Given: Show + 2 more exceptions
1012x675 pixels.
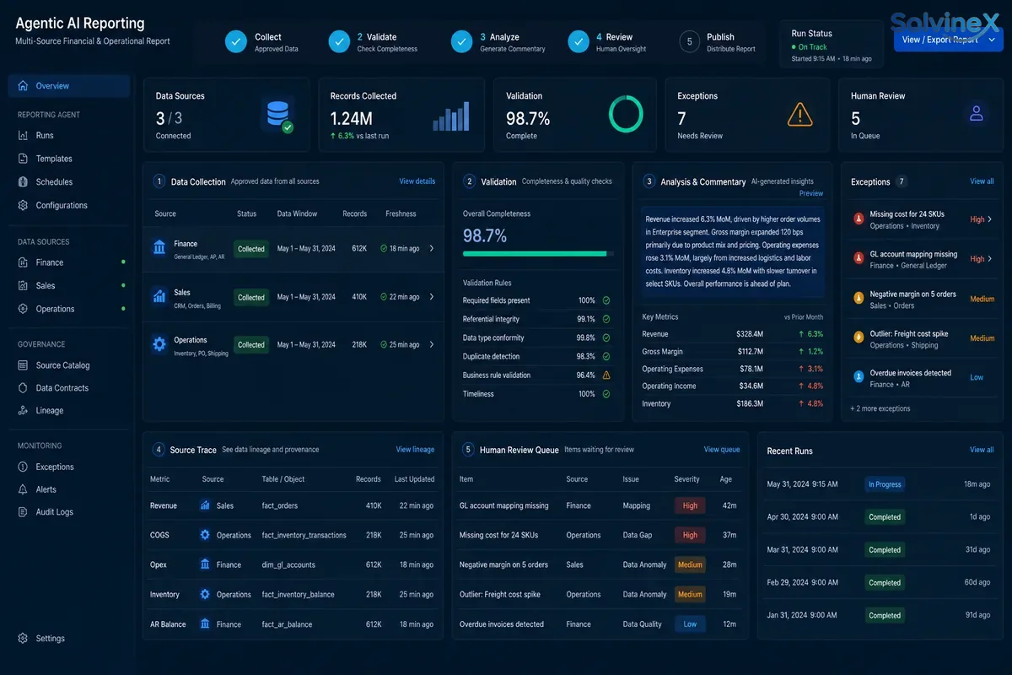Looking at the screenshot, I should pos(880,408).
